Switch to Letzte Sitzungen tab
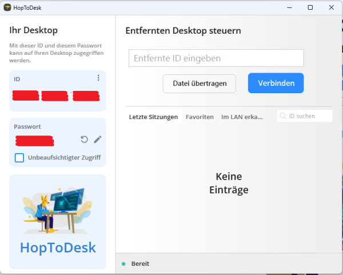The image size is (343, 275). point(153,117)
